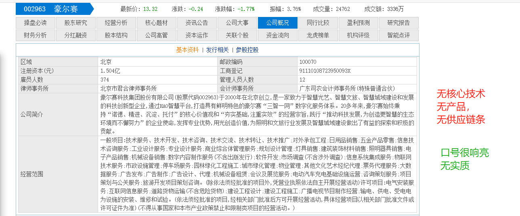Open the 龙虎榜单 tab

pos(318,35)
